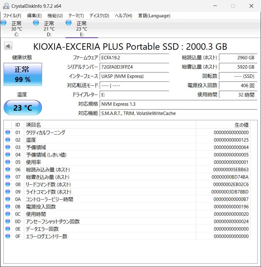
Task: Click the status dot for the 温度 attribute row
Action: tap(8, 140)
